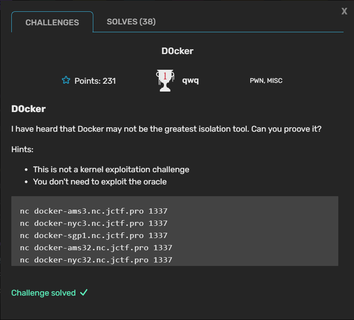Open the Solves (38) tab
Viewport: 354px width, 320px height.
pos(131,22)
